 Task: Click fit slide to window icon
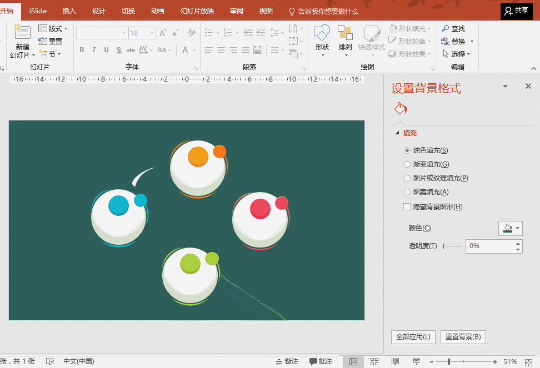pyautogui.click(x=529, y=362)
